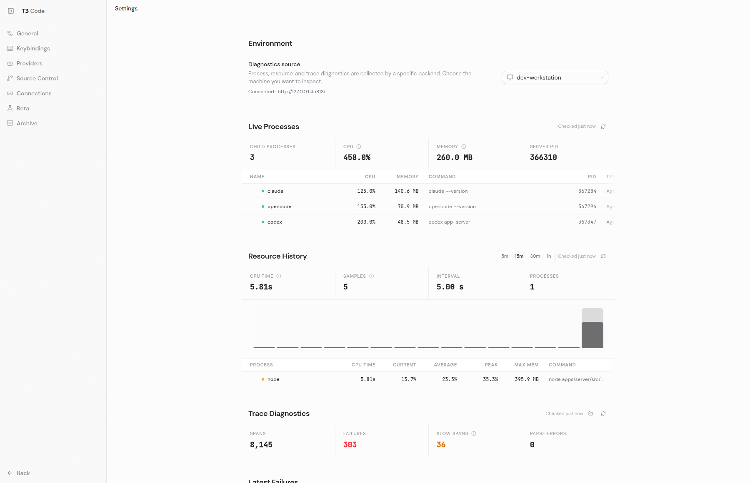Select the codex process row
Image resolution: width=750 pixels, height=483 pixels.
[428, 222]
